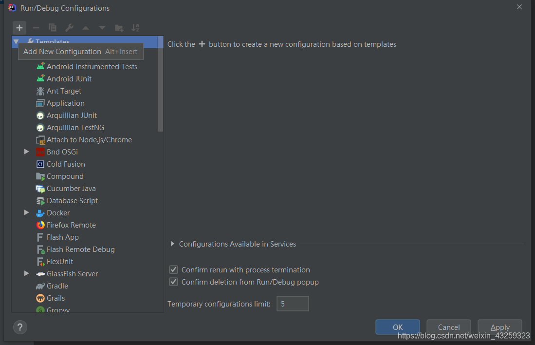Select the Docker whale icon
Image resolution: width=535 pixels, height=345 pixels.
point(40,213)
